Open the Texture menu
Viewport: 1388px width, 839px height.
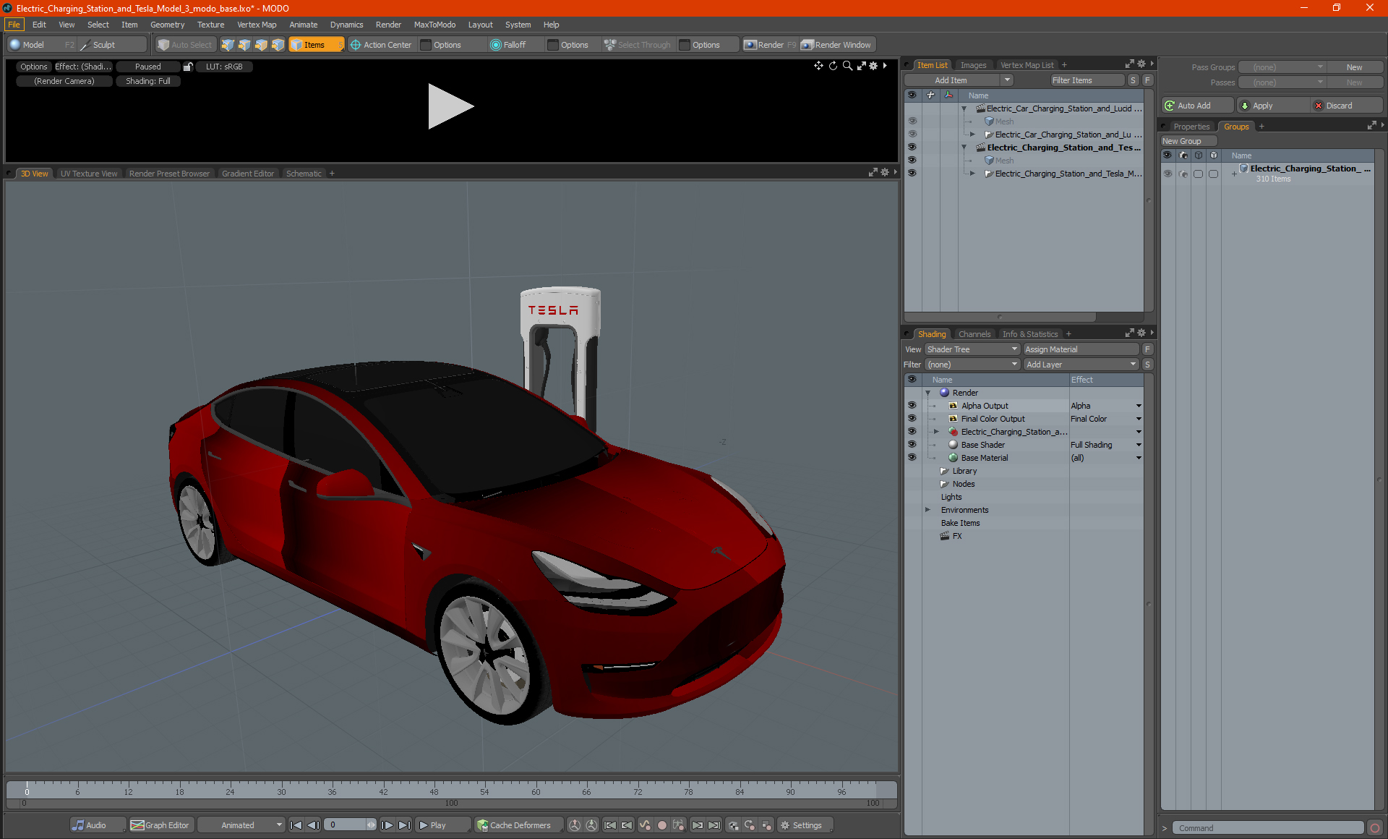210,25
